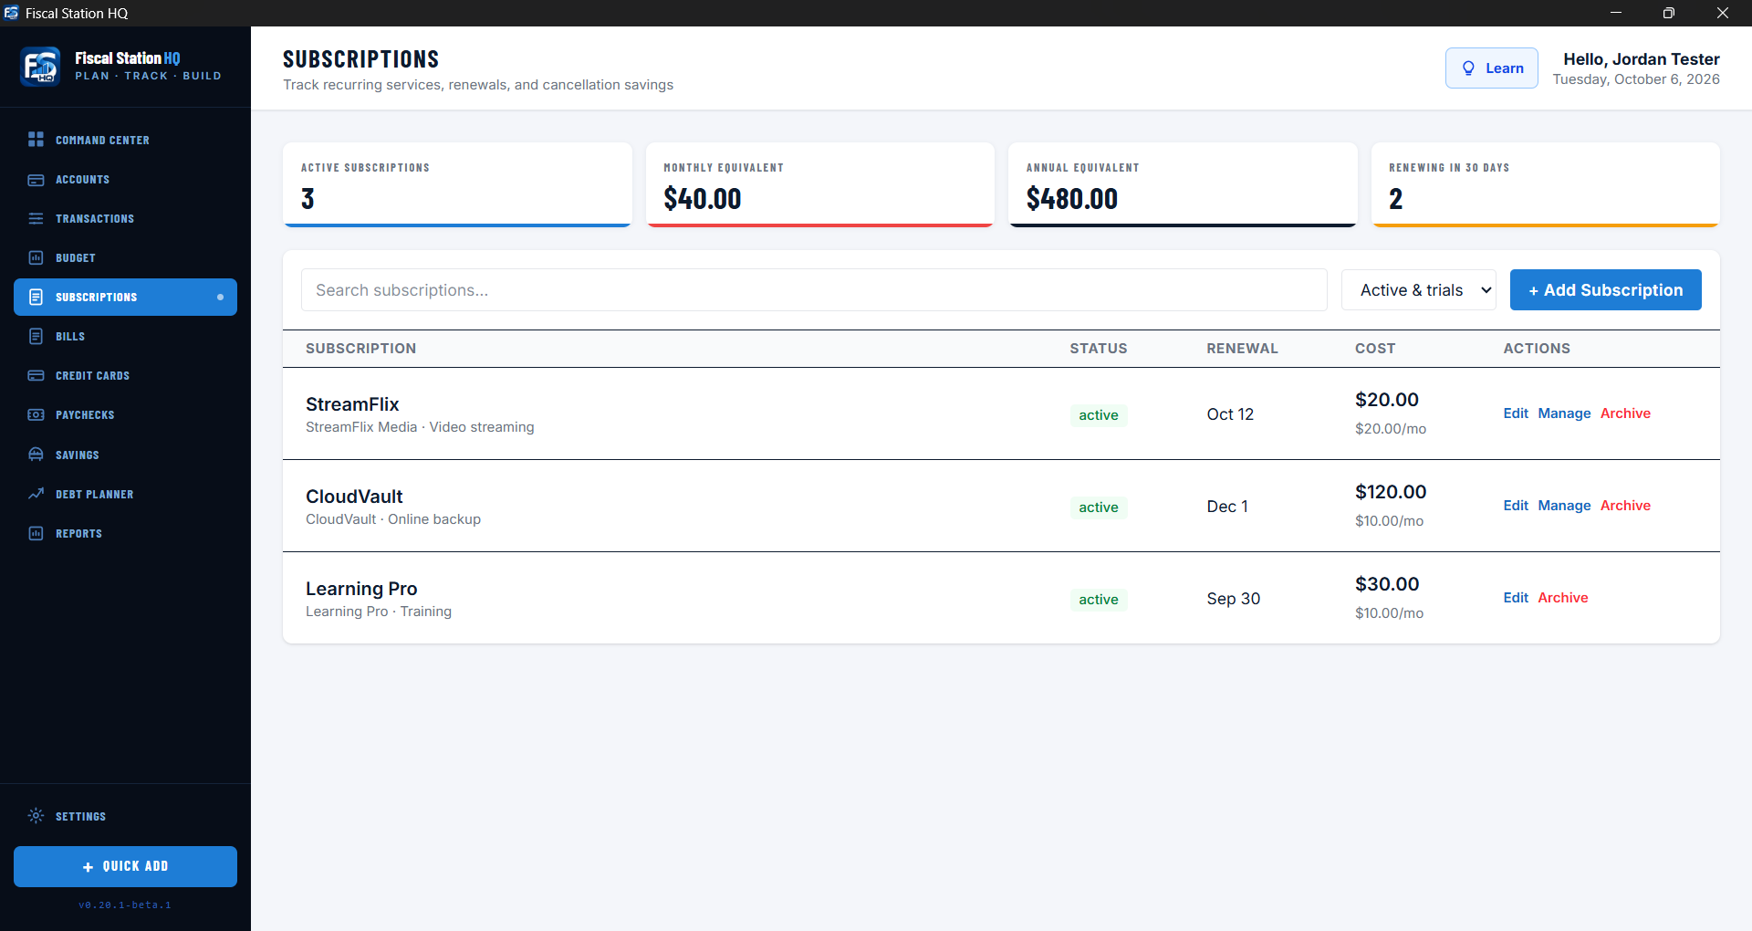Edit the StreamFlix subscription
This screenshot has width=1752, height=931.
[x=1515, y=413]
